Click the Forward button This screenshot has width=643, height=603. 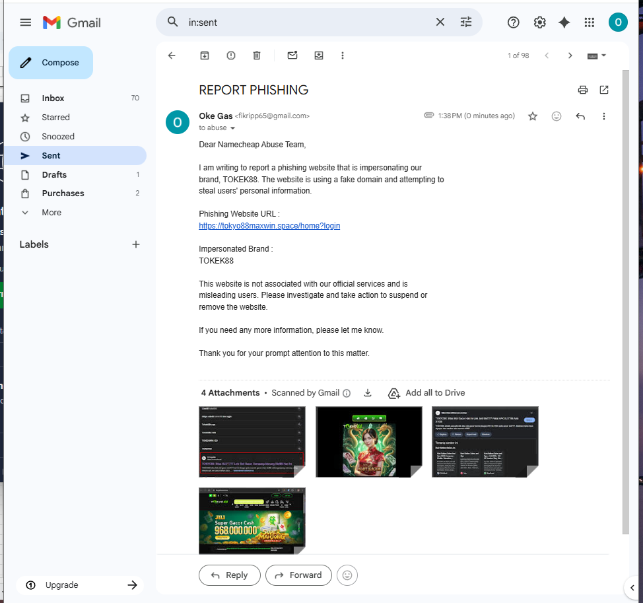(298, 575)
